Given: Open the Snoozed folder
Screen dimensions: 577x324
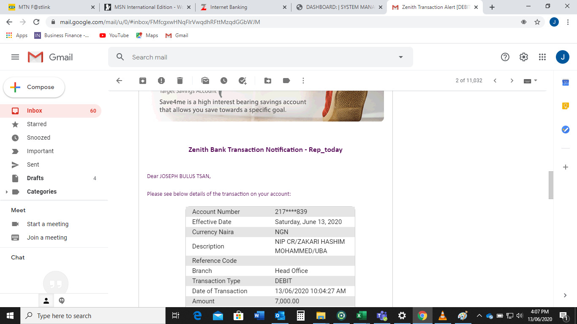Looking at the screenshot, I should [51, 138].
